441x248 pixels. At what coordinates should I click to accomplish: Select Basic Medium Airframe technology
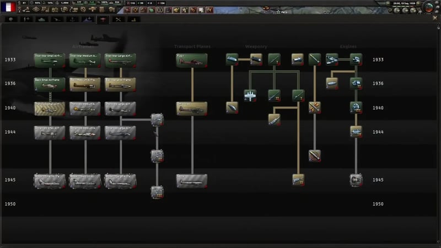(x=85, y=84)
